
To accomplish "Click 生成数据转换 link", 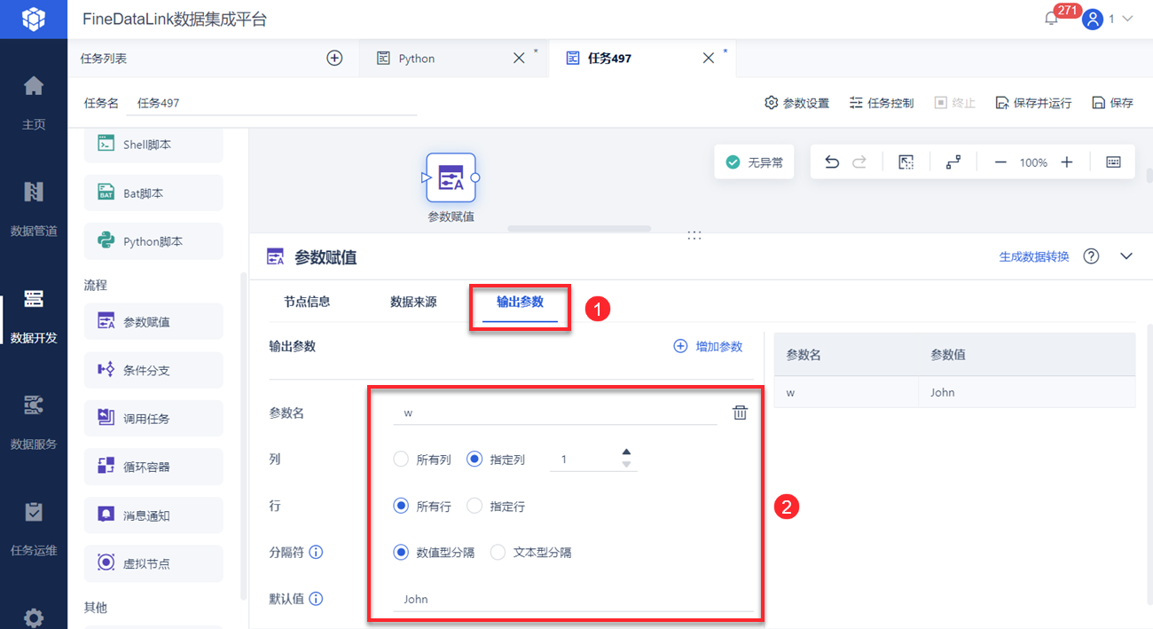I will coord(1034,256).
